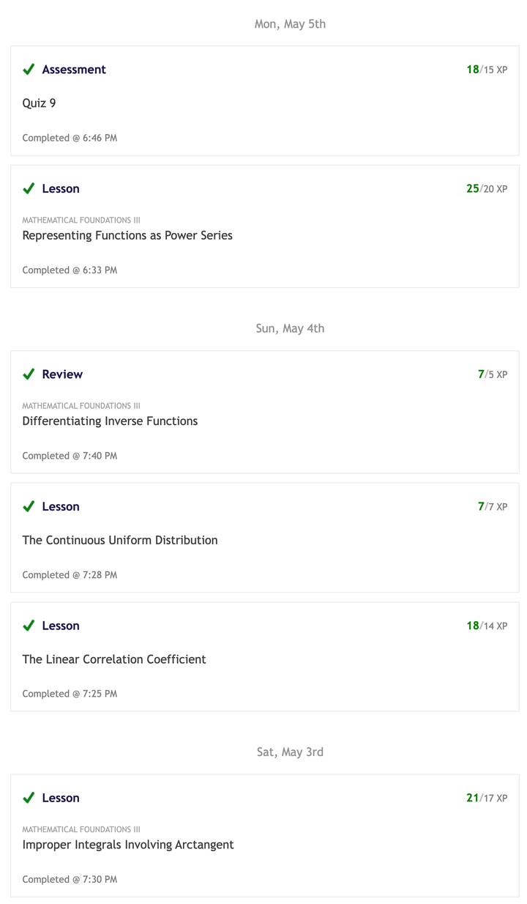Viewport: 527px width, 904px height.
Task: Open the Differentiating Inverse Functions review
Action: [x=110, y=421]
